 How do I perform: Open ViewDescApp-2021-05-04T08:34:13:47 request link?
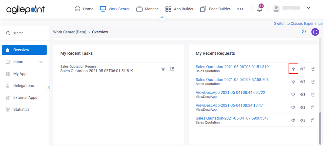click(x=229, y=106)
